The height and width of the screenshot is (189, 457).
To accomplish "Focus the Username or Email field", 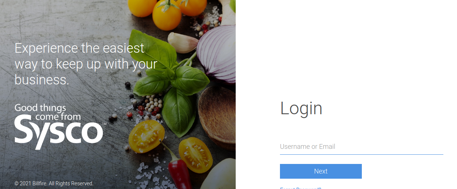I will (x=361, y=147).
